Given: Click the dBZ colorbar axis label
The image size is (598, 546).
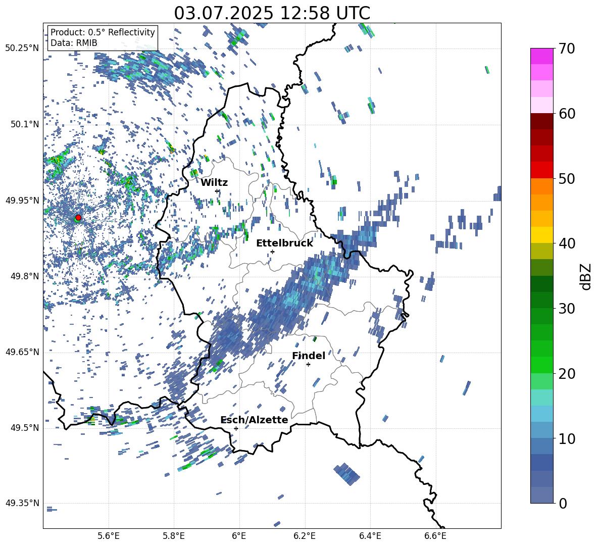Looking at the screenshot, I should 586,276.
